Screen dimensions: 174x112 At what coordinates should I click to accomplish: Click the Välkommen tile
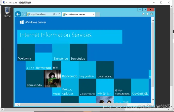pos(88,87)
